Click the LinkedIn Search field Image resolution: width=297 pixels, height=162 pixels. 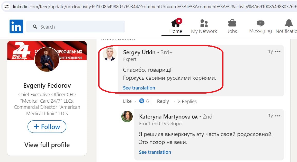point(76,26)
